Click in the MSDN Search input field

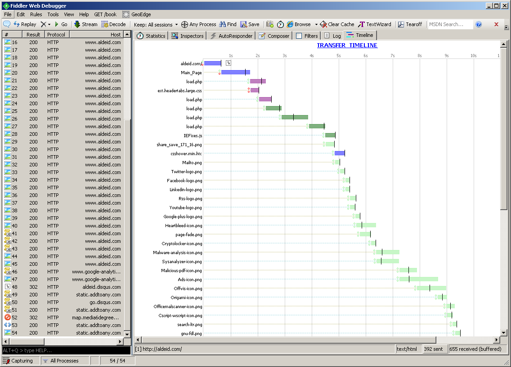point(450,24)
